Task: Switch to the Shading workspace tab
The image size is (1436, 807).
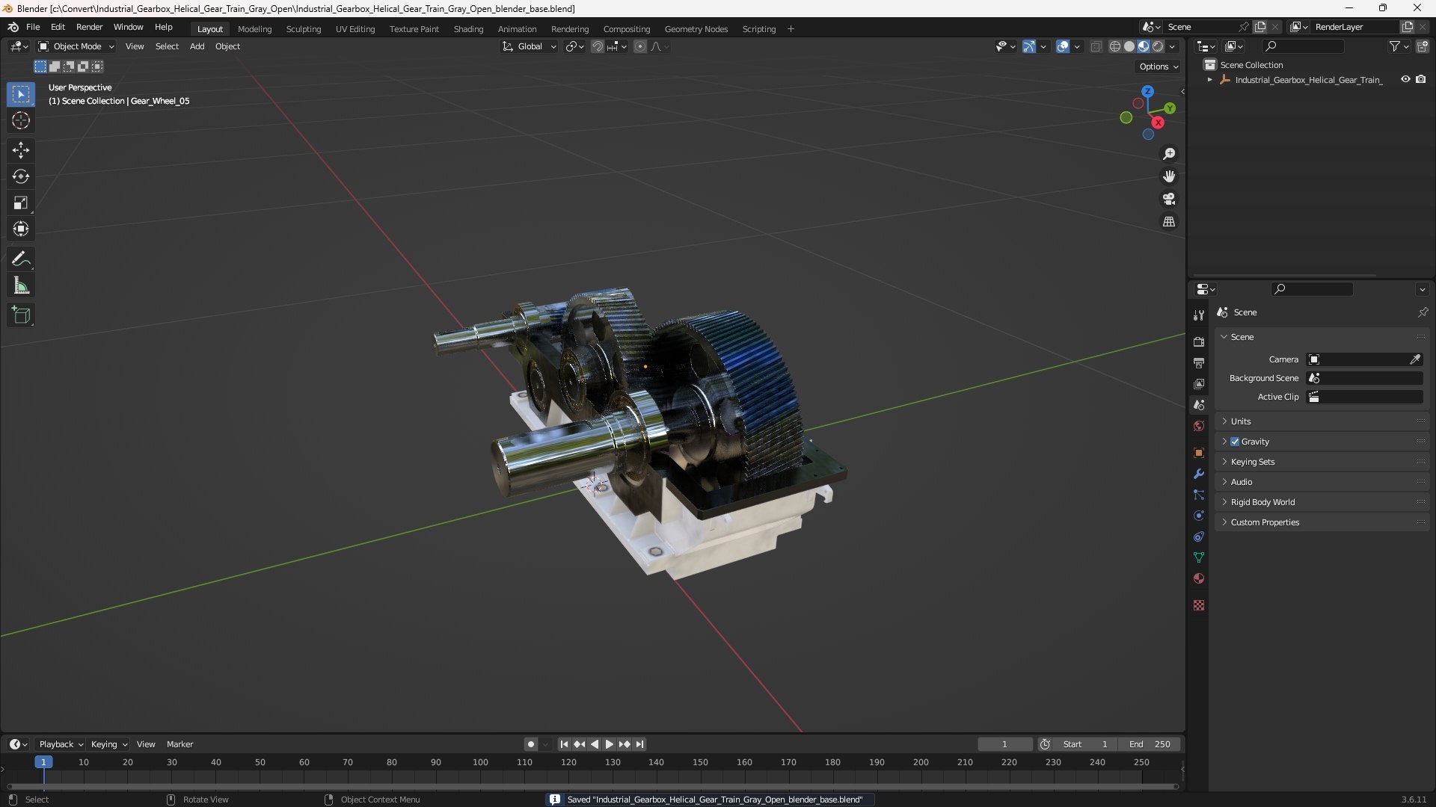Action: pyautogui.click(x=468, y=29)
